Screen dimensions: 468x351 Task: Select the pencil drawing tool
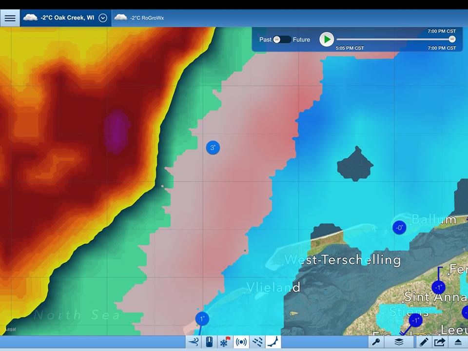point(423,342)
